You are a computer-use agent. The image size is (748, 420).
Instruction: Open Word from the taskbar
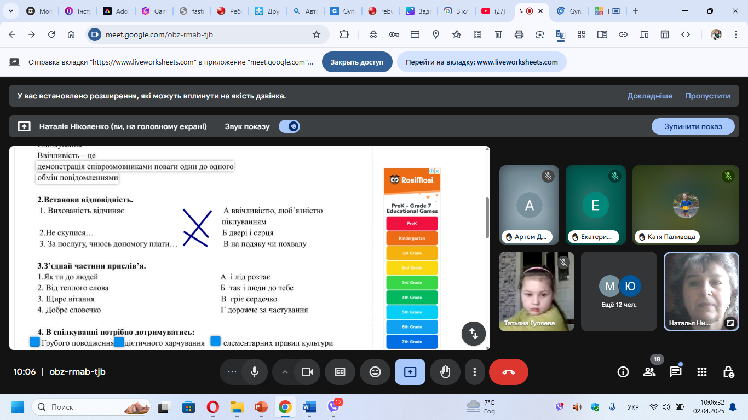click(309, 407)
